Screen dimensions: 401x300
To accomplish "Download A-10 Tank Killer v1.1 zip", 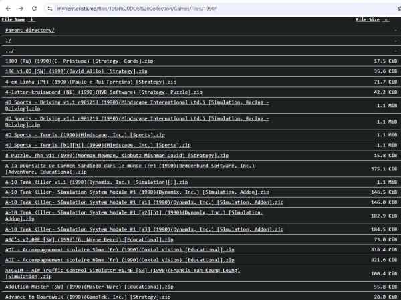I will pos(88,182).
